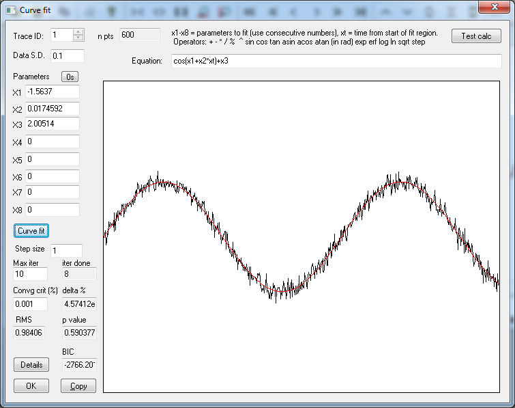Screen dimensions: 515x408
Task: Click the Step size input box
Action: (65, 250)
